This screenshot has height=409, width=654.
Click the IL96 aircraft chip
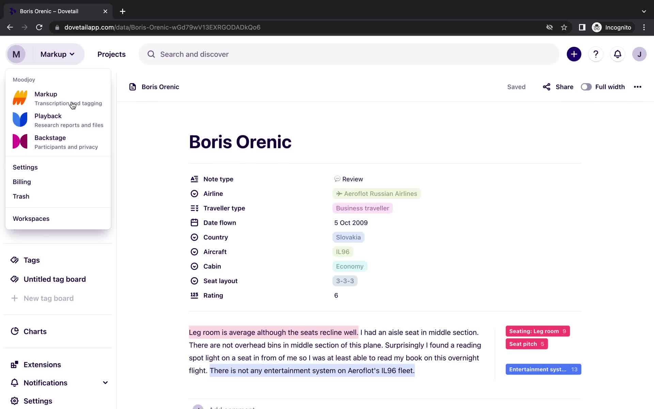(x=343, y=252)
